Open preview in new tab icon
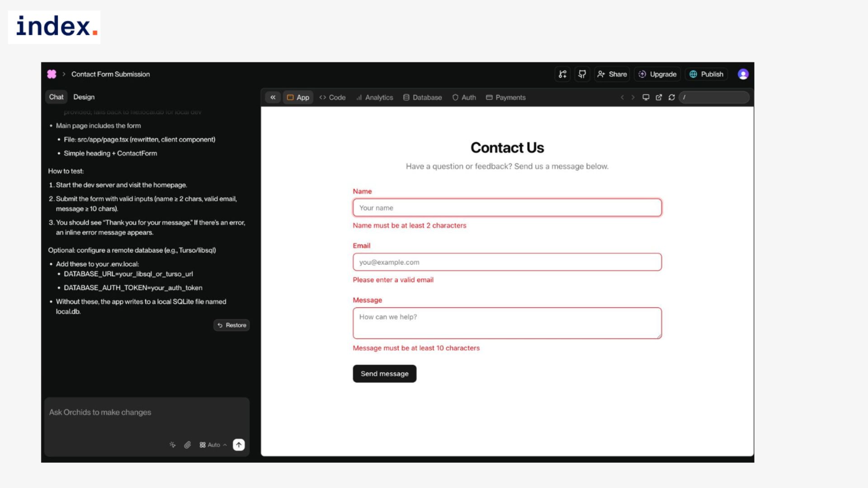 [x=659, y=97]
